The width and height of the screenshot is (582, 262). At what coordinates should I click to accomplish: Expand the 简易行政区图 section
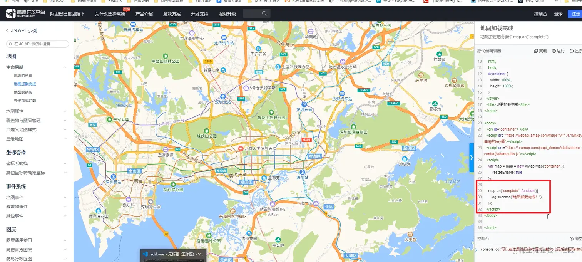pyautogui.click(x=65, y=259)
